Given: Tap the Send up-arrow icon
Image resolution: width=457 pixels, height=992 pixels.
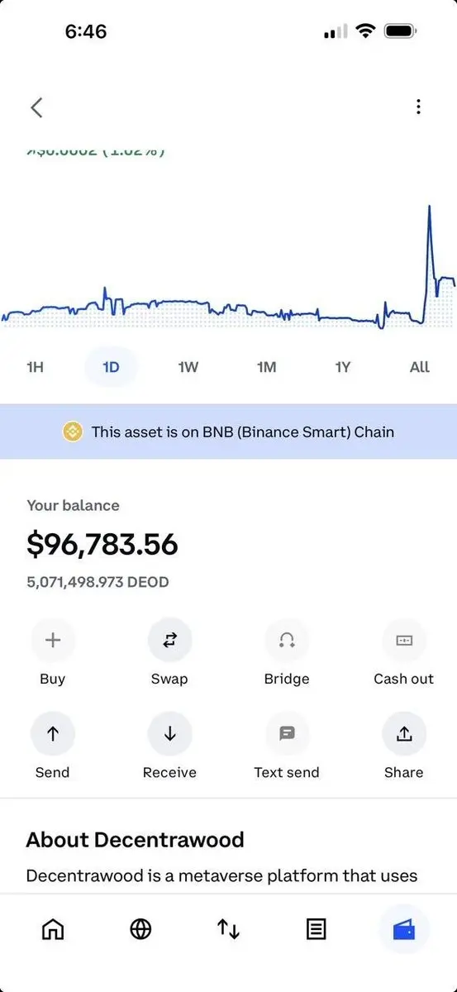Looking at the screenshot, I should (53, 733).
